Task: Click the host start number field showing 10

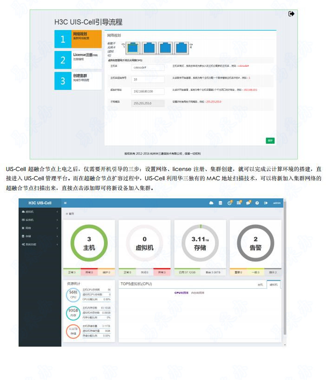Action: 148,79
